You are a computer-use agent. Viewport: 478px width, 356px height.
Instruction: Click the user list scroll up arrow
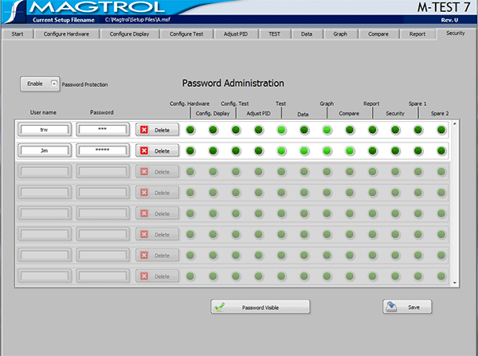tap(455, 123)
